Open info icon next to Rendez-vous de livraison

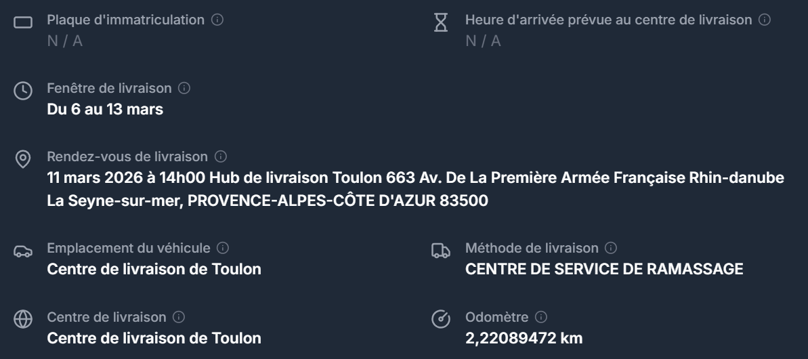tap(220, 156)
